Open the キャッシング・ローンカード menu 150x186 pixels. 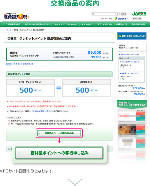click(x=66, y=24)
